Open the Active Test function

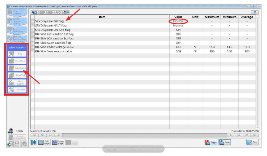click(x=16, y=75)
